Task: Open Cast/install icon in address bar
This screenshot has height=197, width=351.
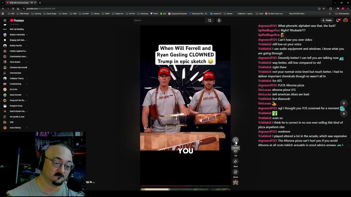Action: [319, 8]
